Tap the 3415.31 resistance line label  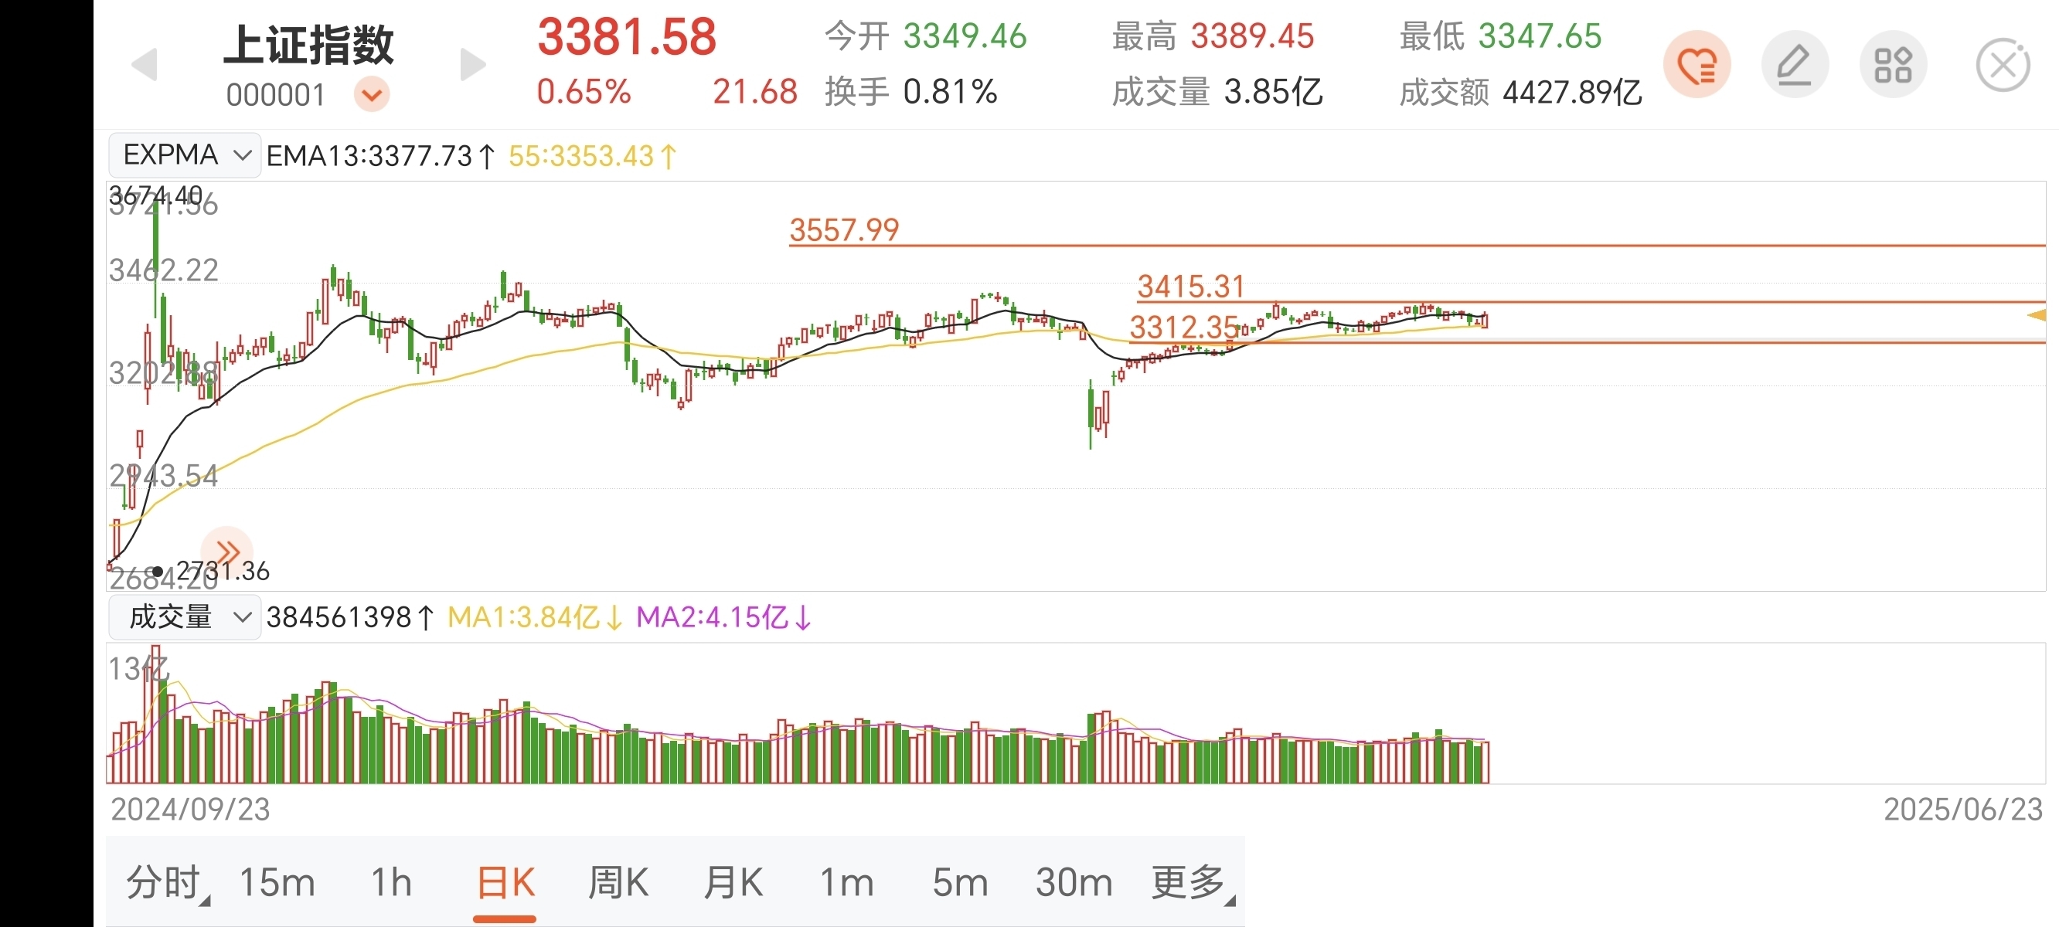click(1191, 286)
